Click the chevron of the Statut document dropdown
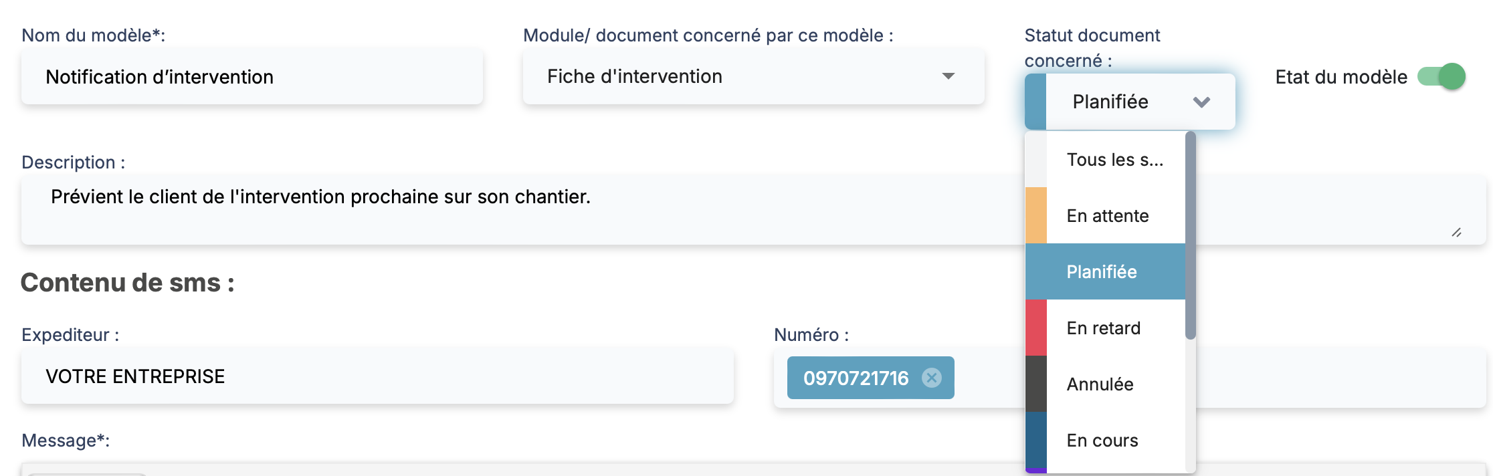 tap(1201, 102)
